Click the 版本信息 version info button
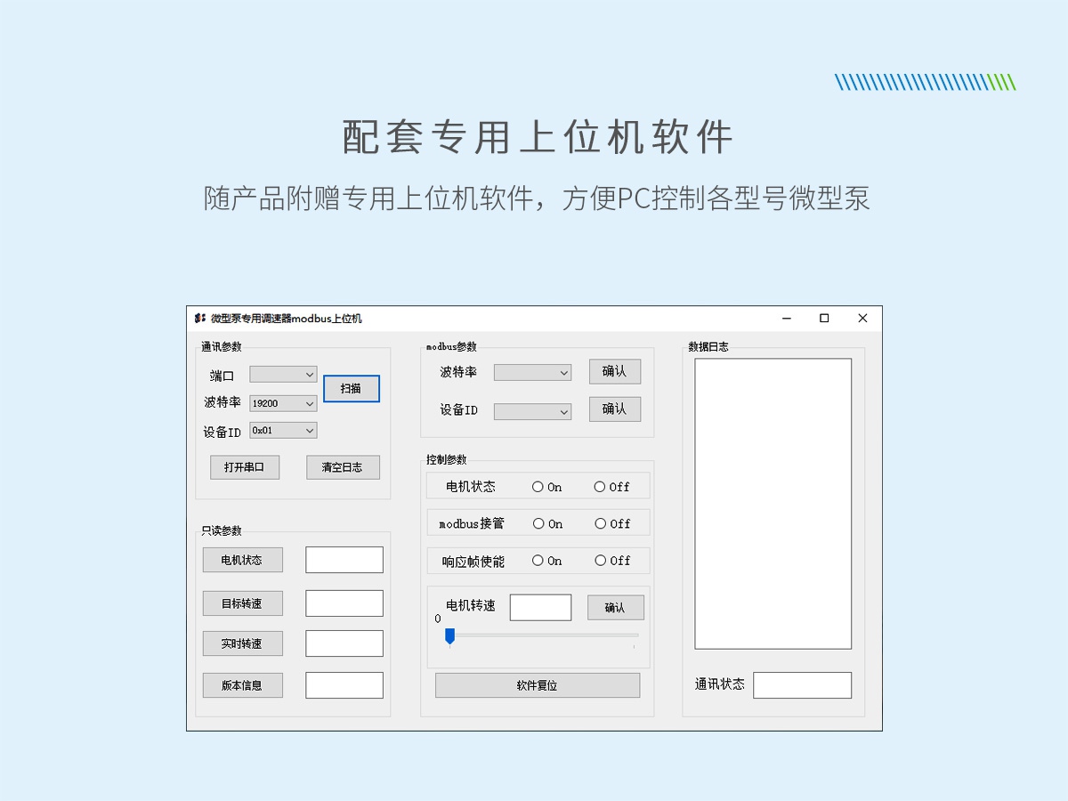This screenshot has height=801, width=1068. pyautogui.click(x=243, y=684)
